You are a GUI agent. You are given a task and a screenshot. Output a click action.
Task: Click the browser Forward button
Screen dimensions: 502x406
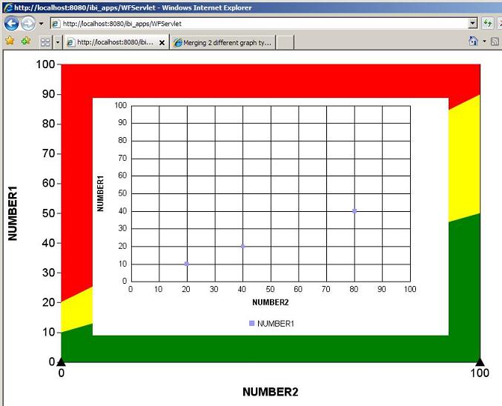tap(28, 23)
